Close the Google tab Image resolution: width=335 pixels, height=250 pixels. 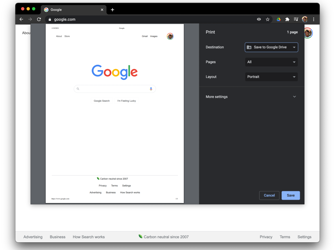pos(102,10)
